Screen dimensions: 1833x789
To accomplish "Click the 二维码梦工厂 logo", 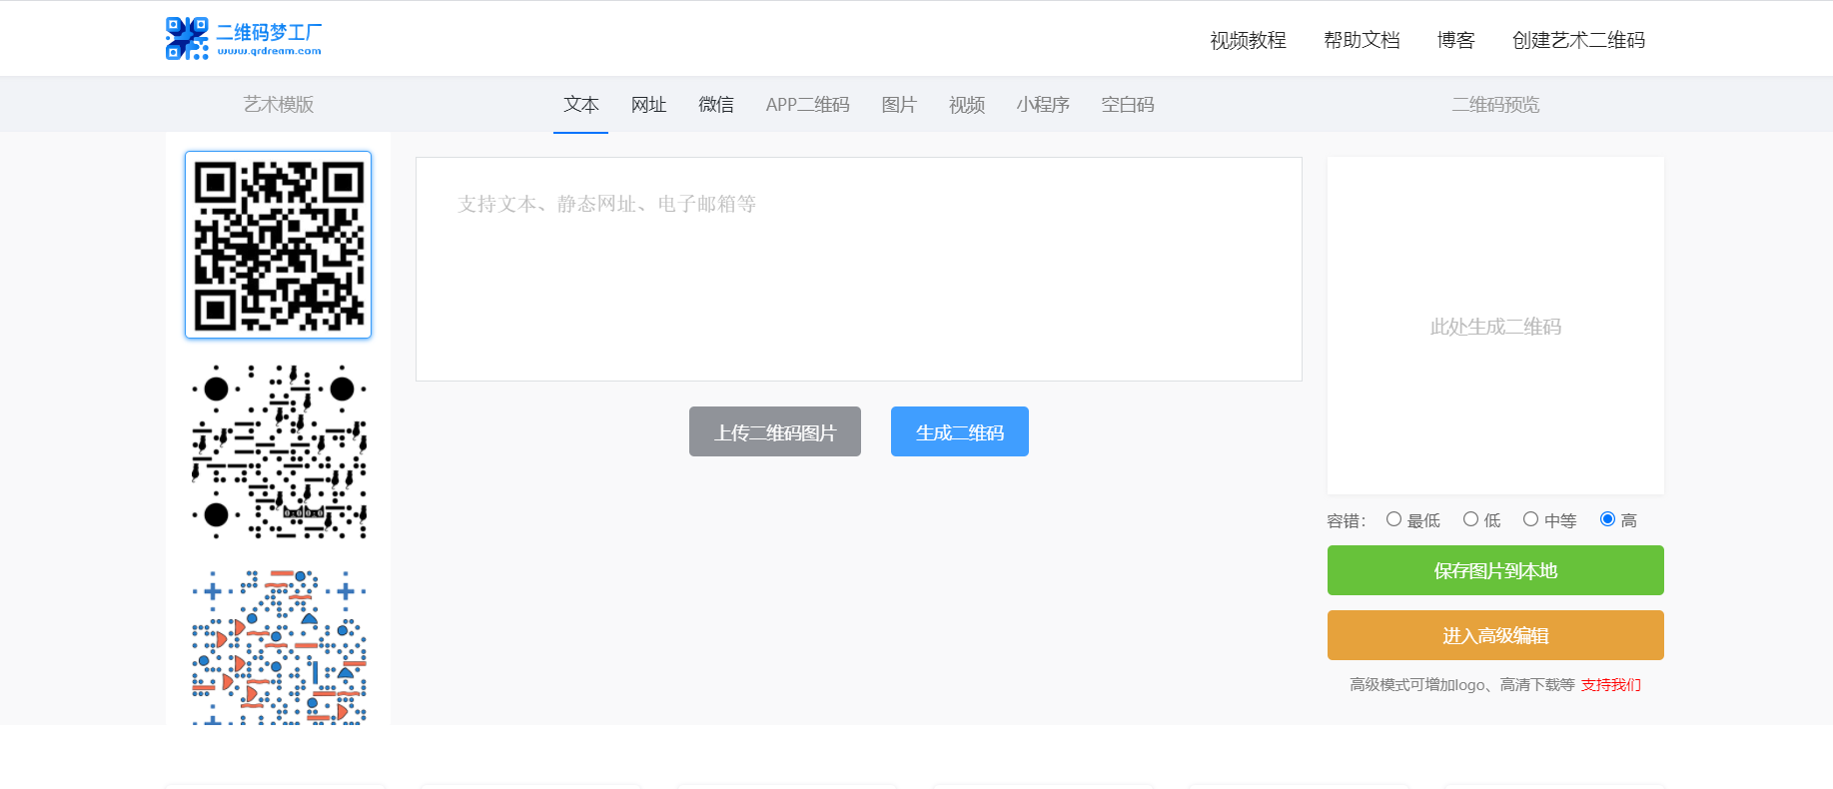I will 244,38.
